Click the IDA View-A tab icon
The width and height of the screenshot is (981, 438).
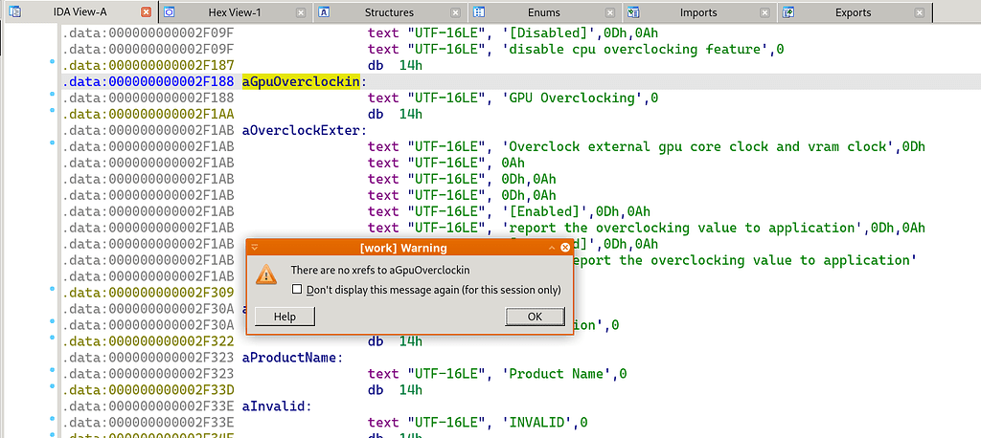pos(12,12)
